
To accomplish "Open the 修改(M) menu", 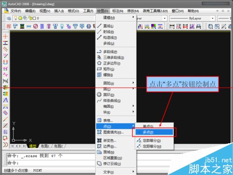I will [133, 11].
